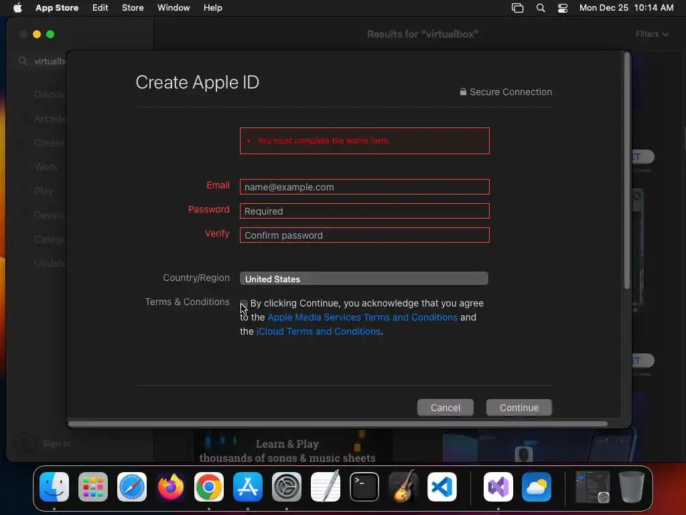The width and height of the screenshot is (686, 515).
Task: Open Visual Studio from the Dock
Action: (x=498, y=487)
